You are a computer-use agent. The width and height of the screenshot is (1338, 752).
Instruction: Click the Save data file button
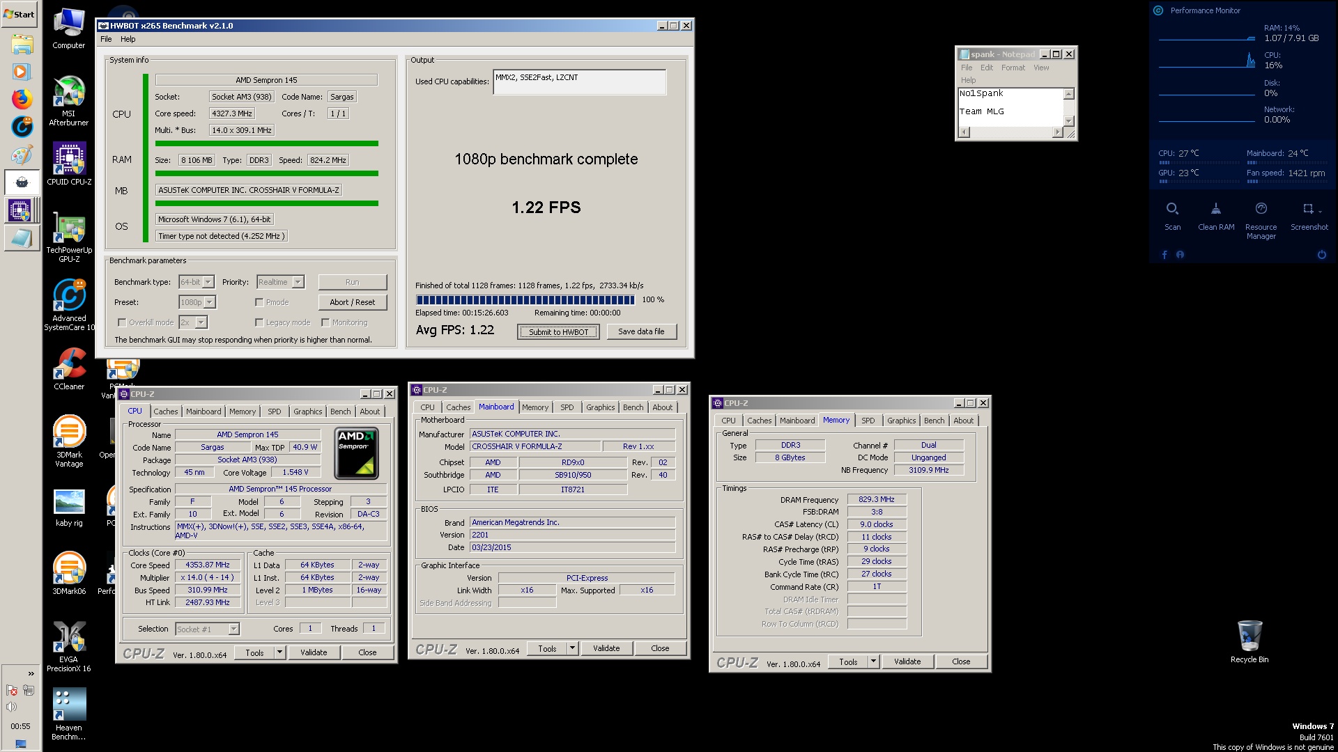pyautogui.click(x=641, y=331)
